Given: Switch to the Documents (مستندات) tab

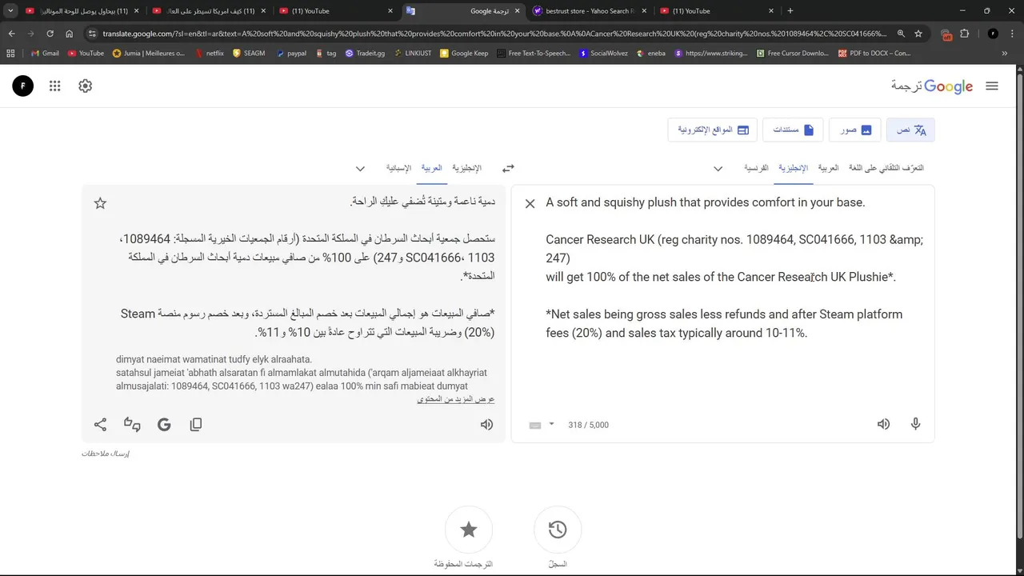Looking at the screenshot, I should click(x=793, y=130).
